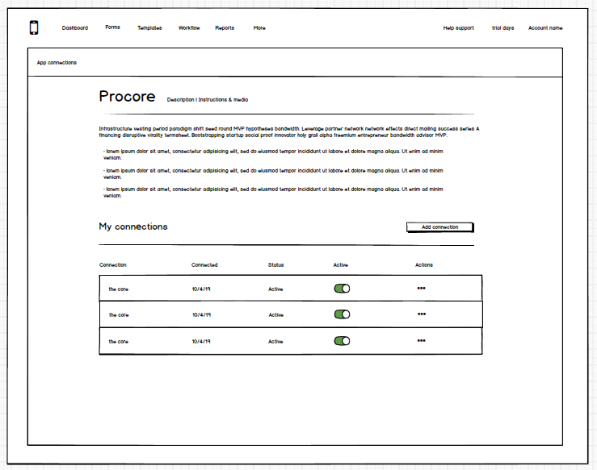Open Reports from the top navigation
The height and width of the screenshot is (470, 597).
pos(225,28)
